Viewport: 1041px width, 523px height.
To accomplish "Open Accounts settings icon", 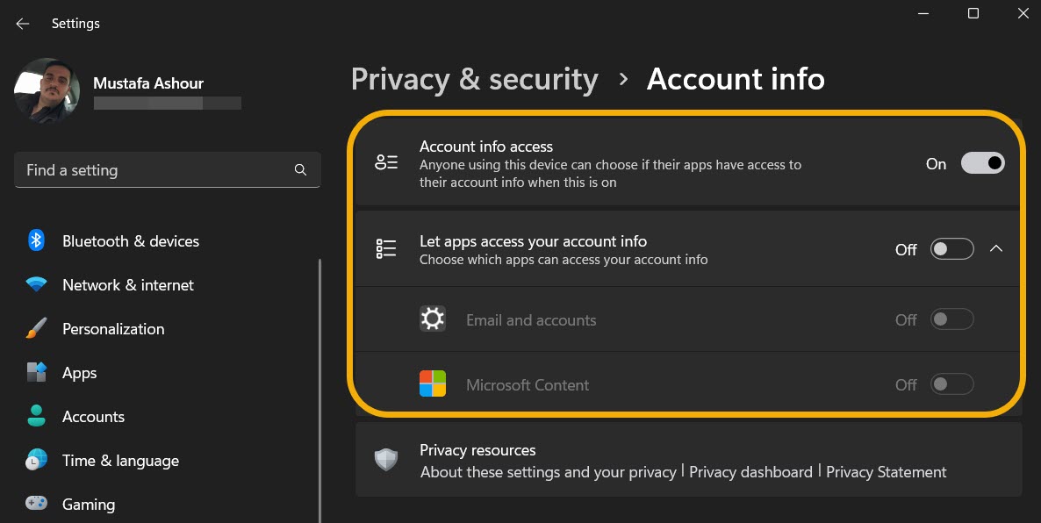I will [x=36, y=416].
